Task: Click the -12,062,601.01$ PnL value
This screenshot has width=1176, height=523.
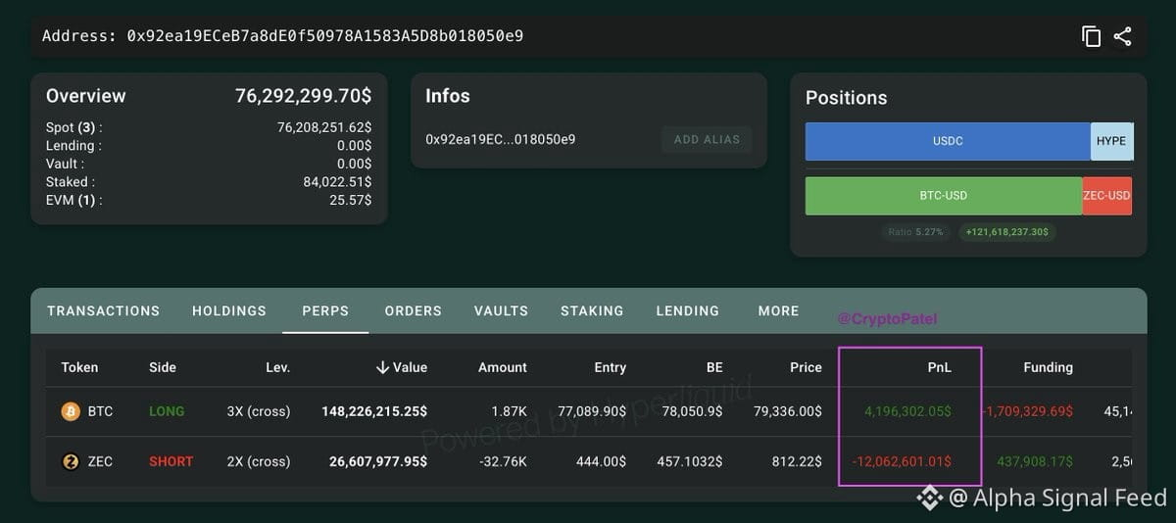Action: point(902,461)
